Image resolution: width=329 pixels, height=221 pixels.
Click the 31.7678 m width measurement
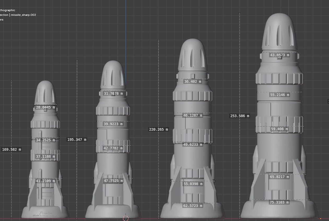point(113,93)
